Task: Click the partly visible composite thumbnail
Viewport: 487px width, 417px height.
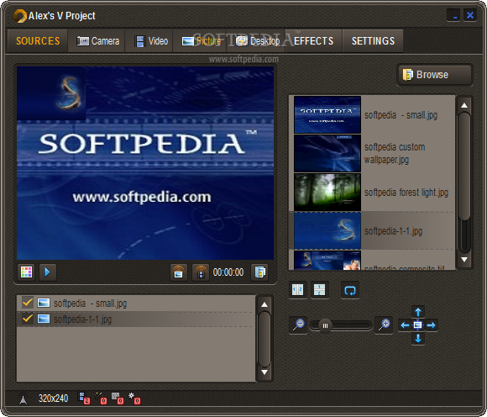Action: click(x=327, y=260)
